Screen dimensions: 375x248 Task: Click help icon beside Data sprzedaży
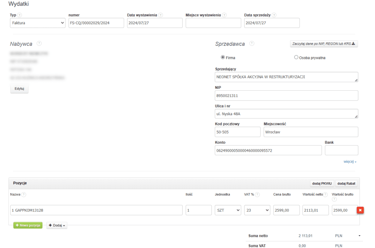(x=274, y=15)
